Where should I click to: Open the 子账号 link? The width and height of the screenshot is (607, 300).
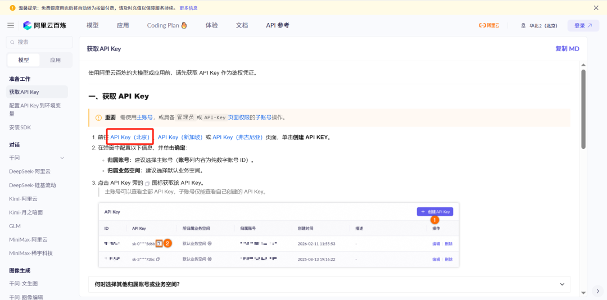tap(263, 117)
